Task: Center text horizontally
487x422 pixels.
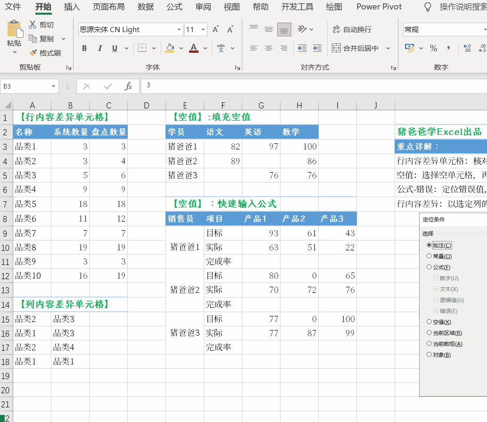Action: pos(269,48)
